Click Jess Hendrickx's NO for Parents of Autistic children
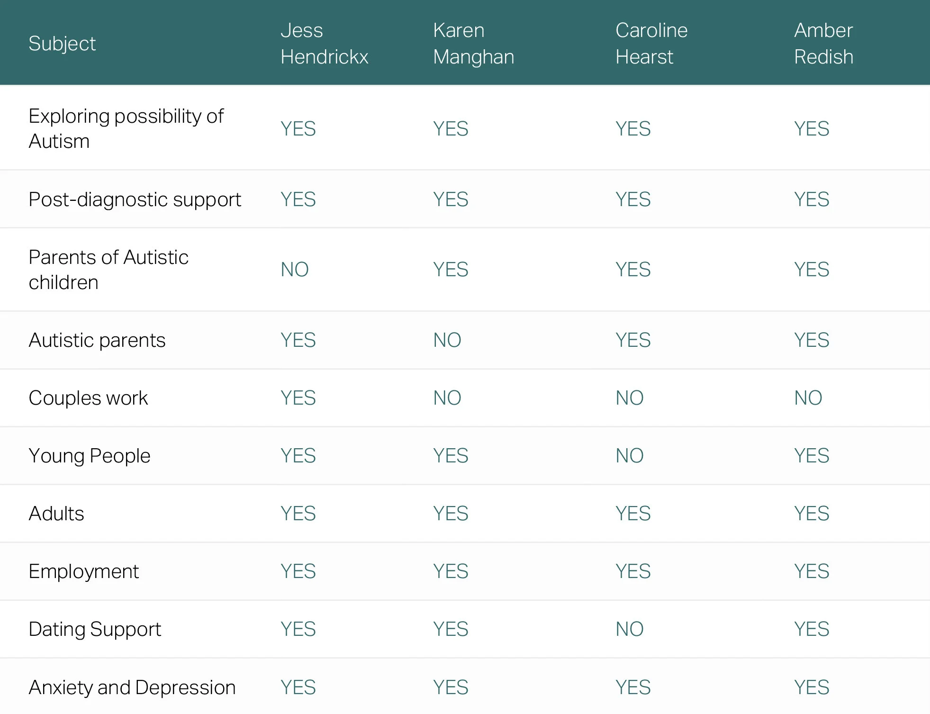 294,270
